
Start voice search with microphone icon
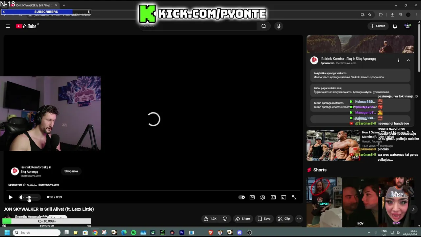tap(279, 26)
